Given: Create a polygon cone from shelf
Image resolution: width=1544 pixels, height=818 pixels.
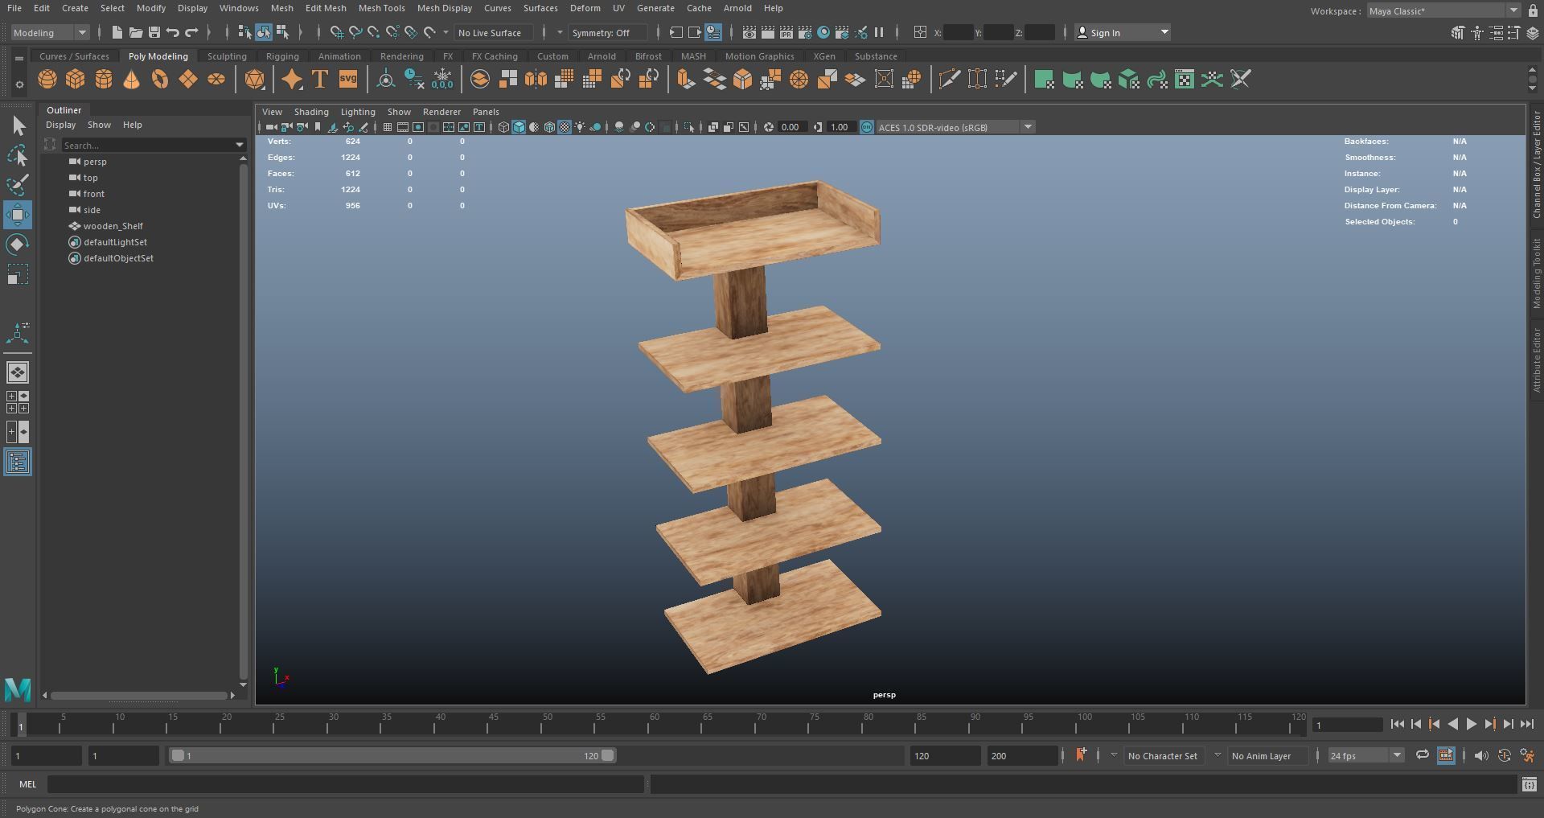Looking at the screenshot, I should tap(131, 79).
